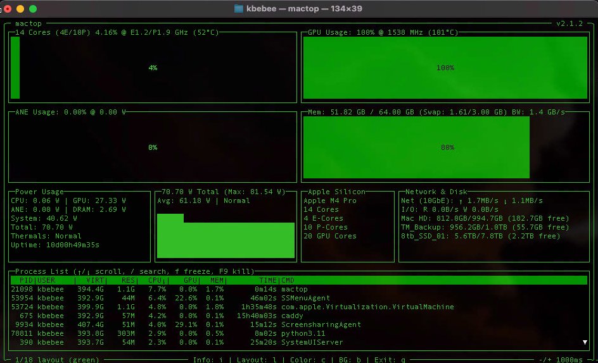Click the 'Mem: 51.82 GB / 64.00 GB' title
Screen dimensions: 598x363
click(436, 112)
